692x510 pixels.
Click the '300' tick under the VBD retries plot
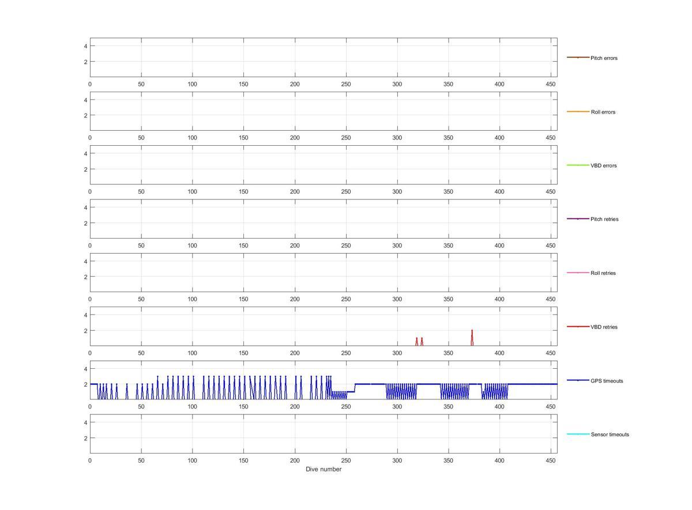(397, 353)
